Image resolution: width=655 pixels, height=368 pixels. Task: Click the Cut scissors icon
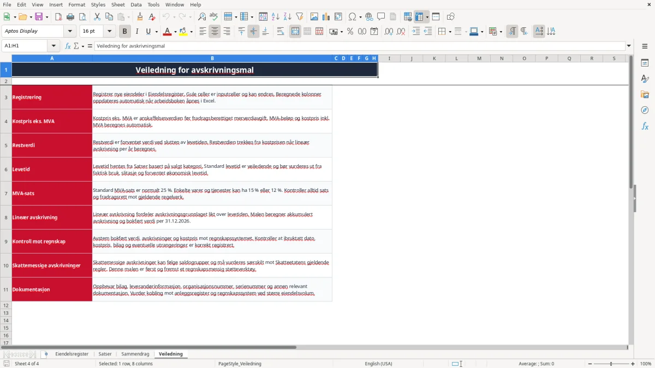point(97,17)
